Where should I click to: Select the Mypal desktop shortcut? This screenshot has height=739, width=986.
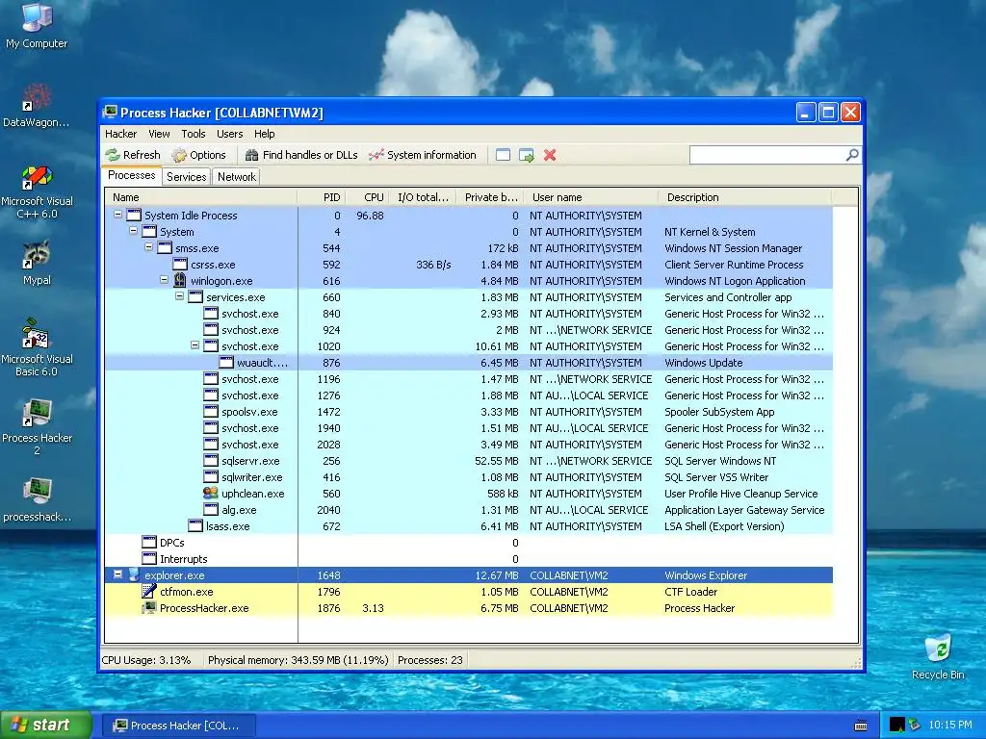[x=37, y=263]
